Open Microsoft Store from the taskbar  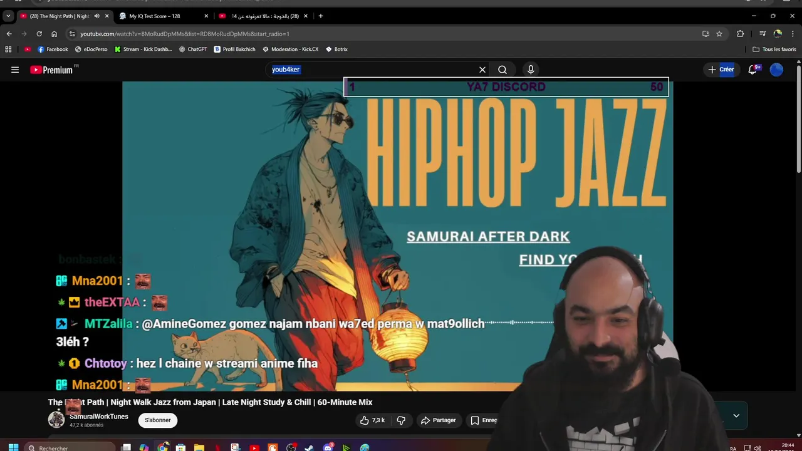[181, 447]
